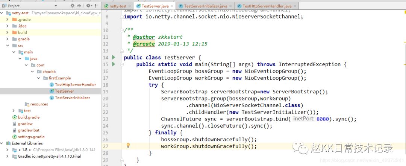Click the collapse all icon in Project panel
The width and height of the screenshot is (406, 166).
79,6
